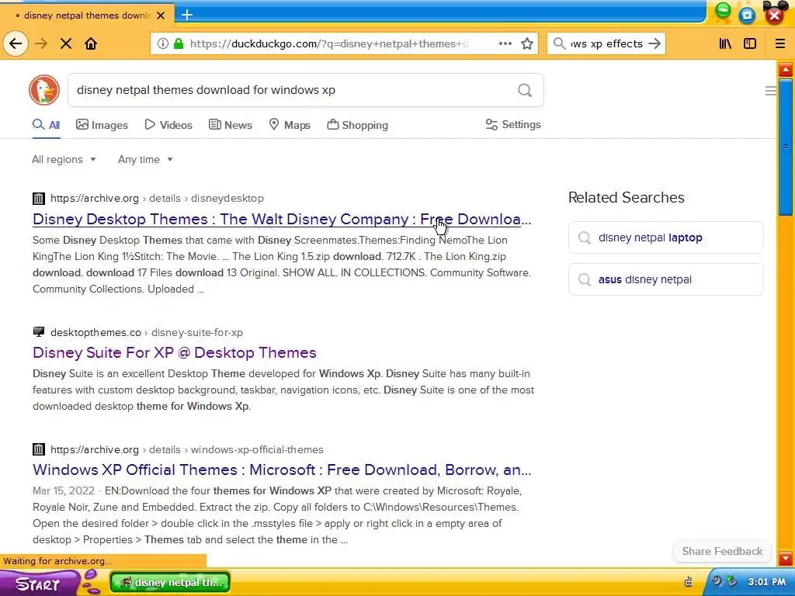
Task: Click the second system tray icon near clock
Action: click(731, 580)
